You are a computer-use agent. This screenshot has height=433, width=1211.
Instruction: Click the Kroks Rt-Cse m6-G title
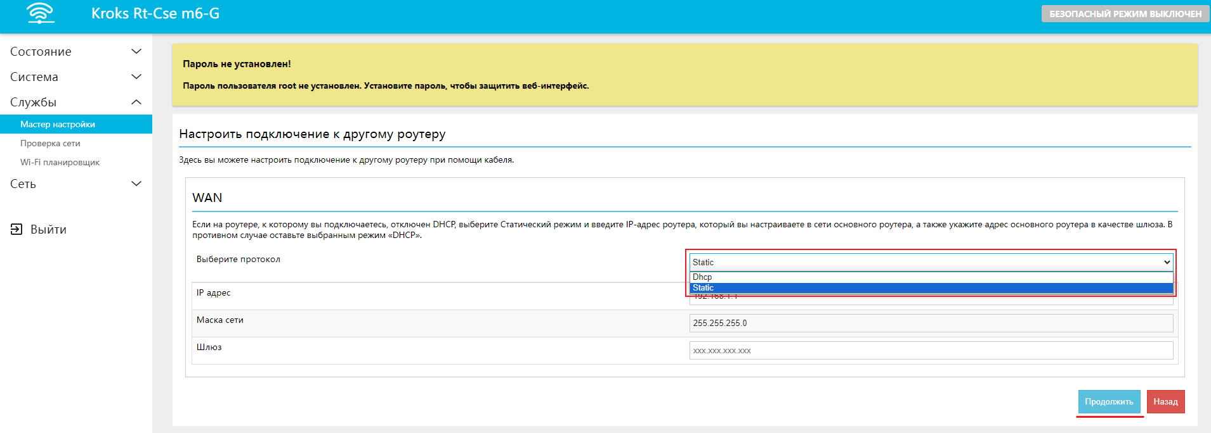tap(155, 13)
